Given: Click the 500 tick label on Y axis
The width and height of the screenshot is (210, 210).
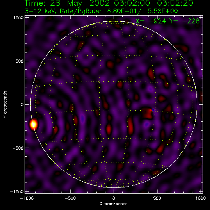Looking at the screenshot, I should coord(20,61).
